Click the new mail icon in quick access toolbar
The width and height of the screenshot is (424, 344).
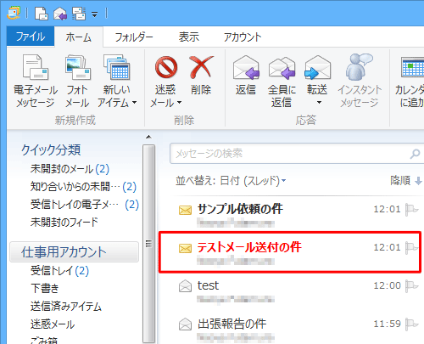(x=42, y=14)
